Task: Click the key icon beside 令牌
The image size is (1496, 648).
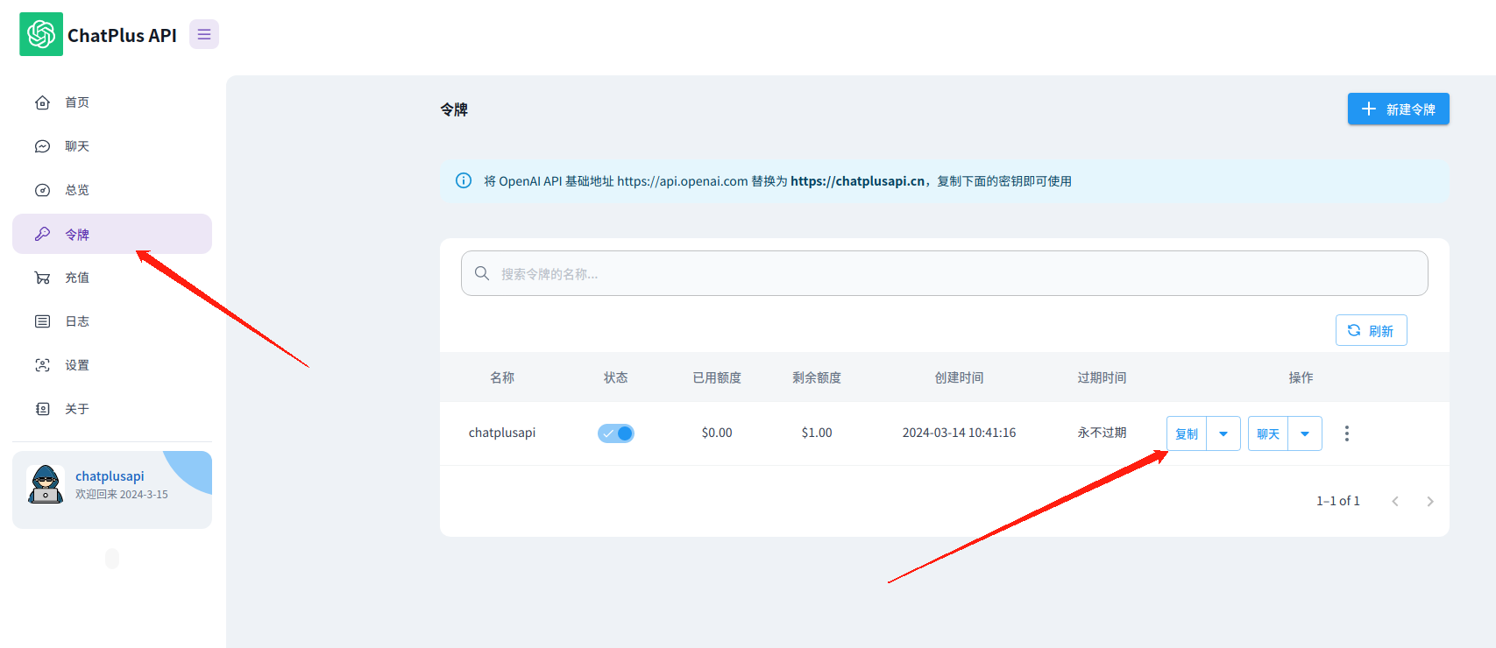Action: tap(42, 234)
